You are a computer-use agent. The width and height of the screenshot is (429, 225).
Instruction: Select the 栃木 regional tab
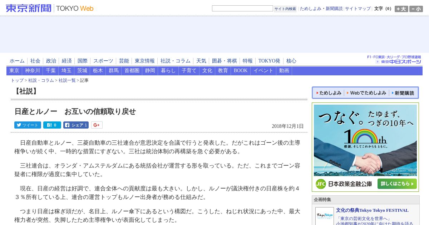98,71
